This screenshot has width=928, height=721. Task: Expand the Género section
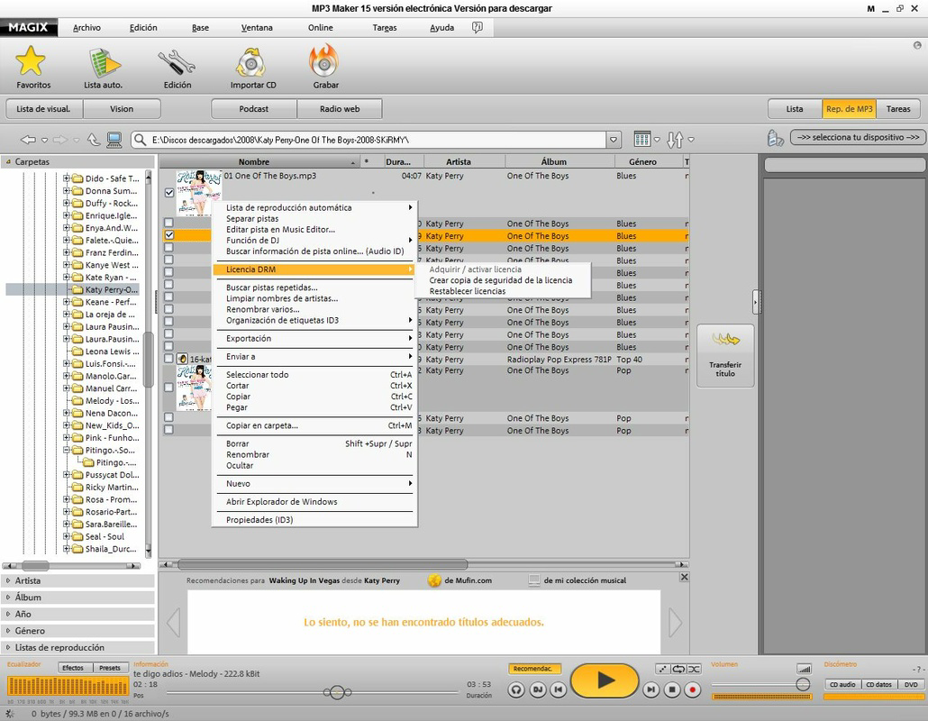click(x=78, y=631)
